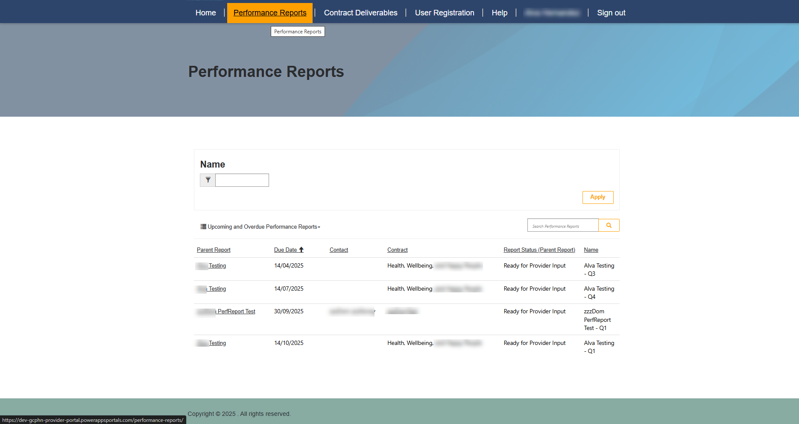Sort the Report Status (Parent Report) column
799x424 pixels.
click(x=539, y=250)
